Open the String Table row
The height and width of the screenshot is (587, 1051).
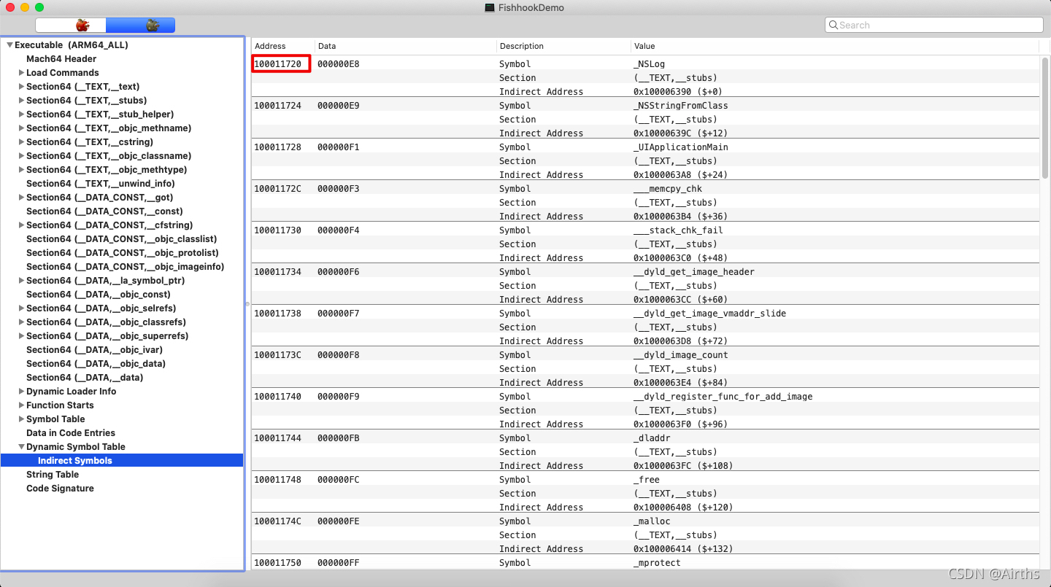pos(122,475)
